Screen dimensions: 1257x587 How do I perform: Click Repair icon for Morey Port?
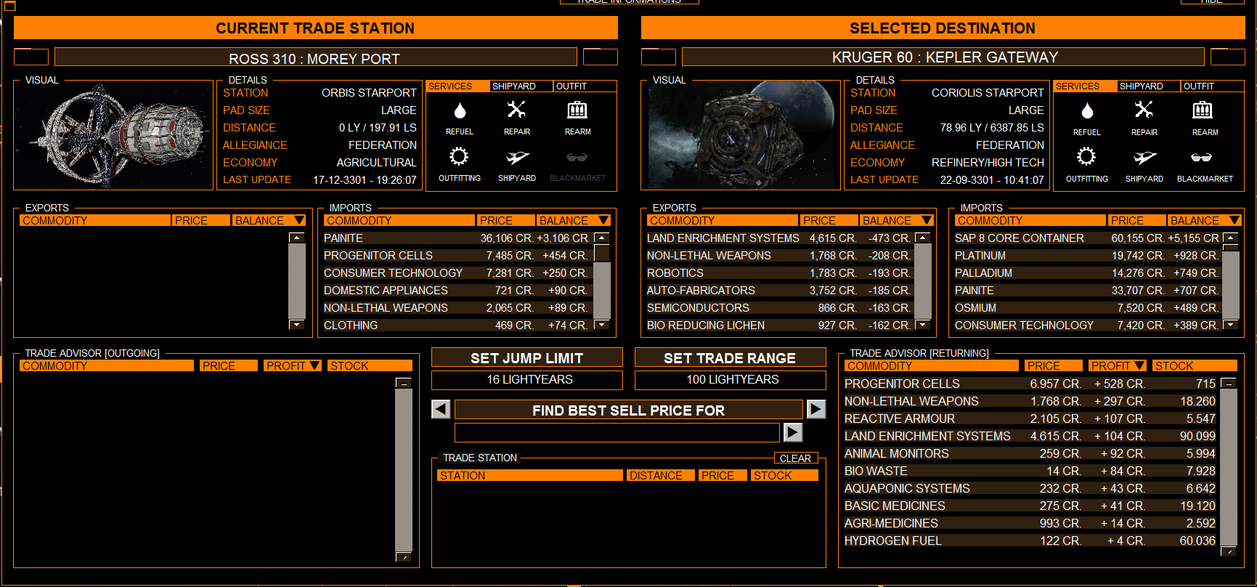click(x=516, y=110)
